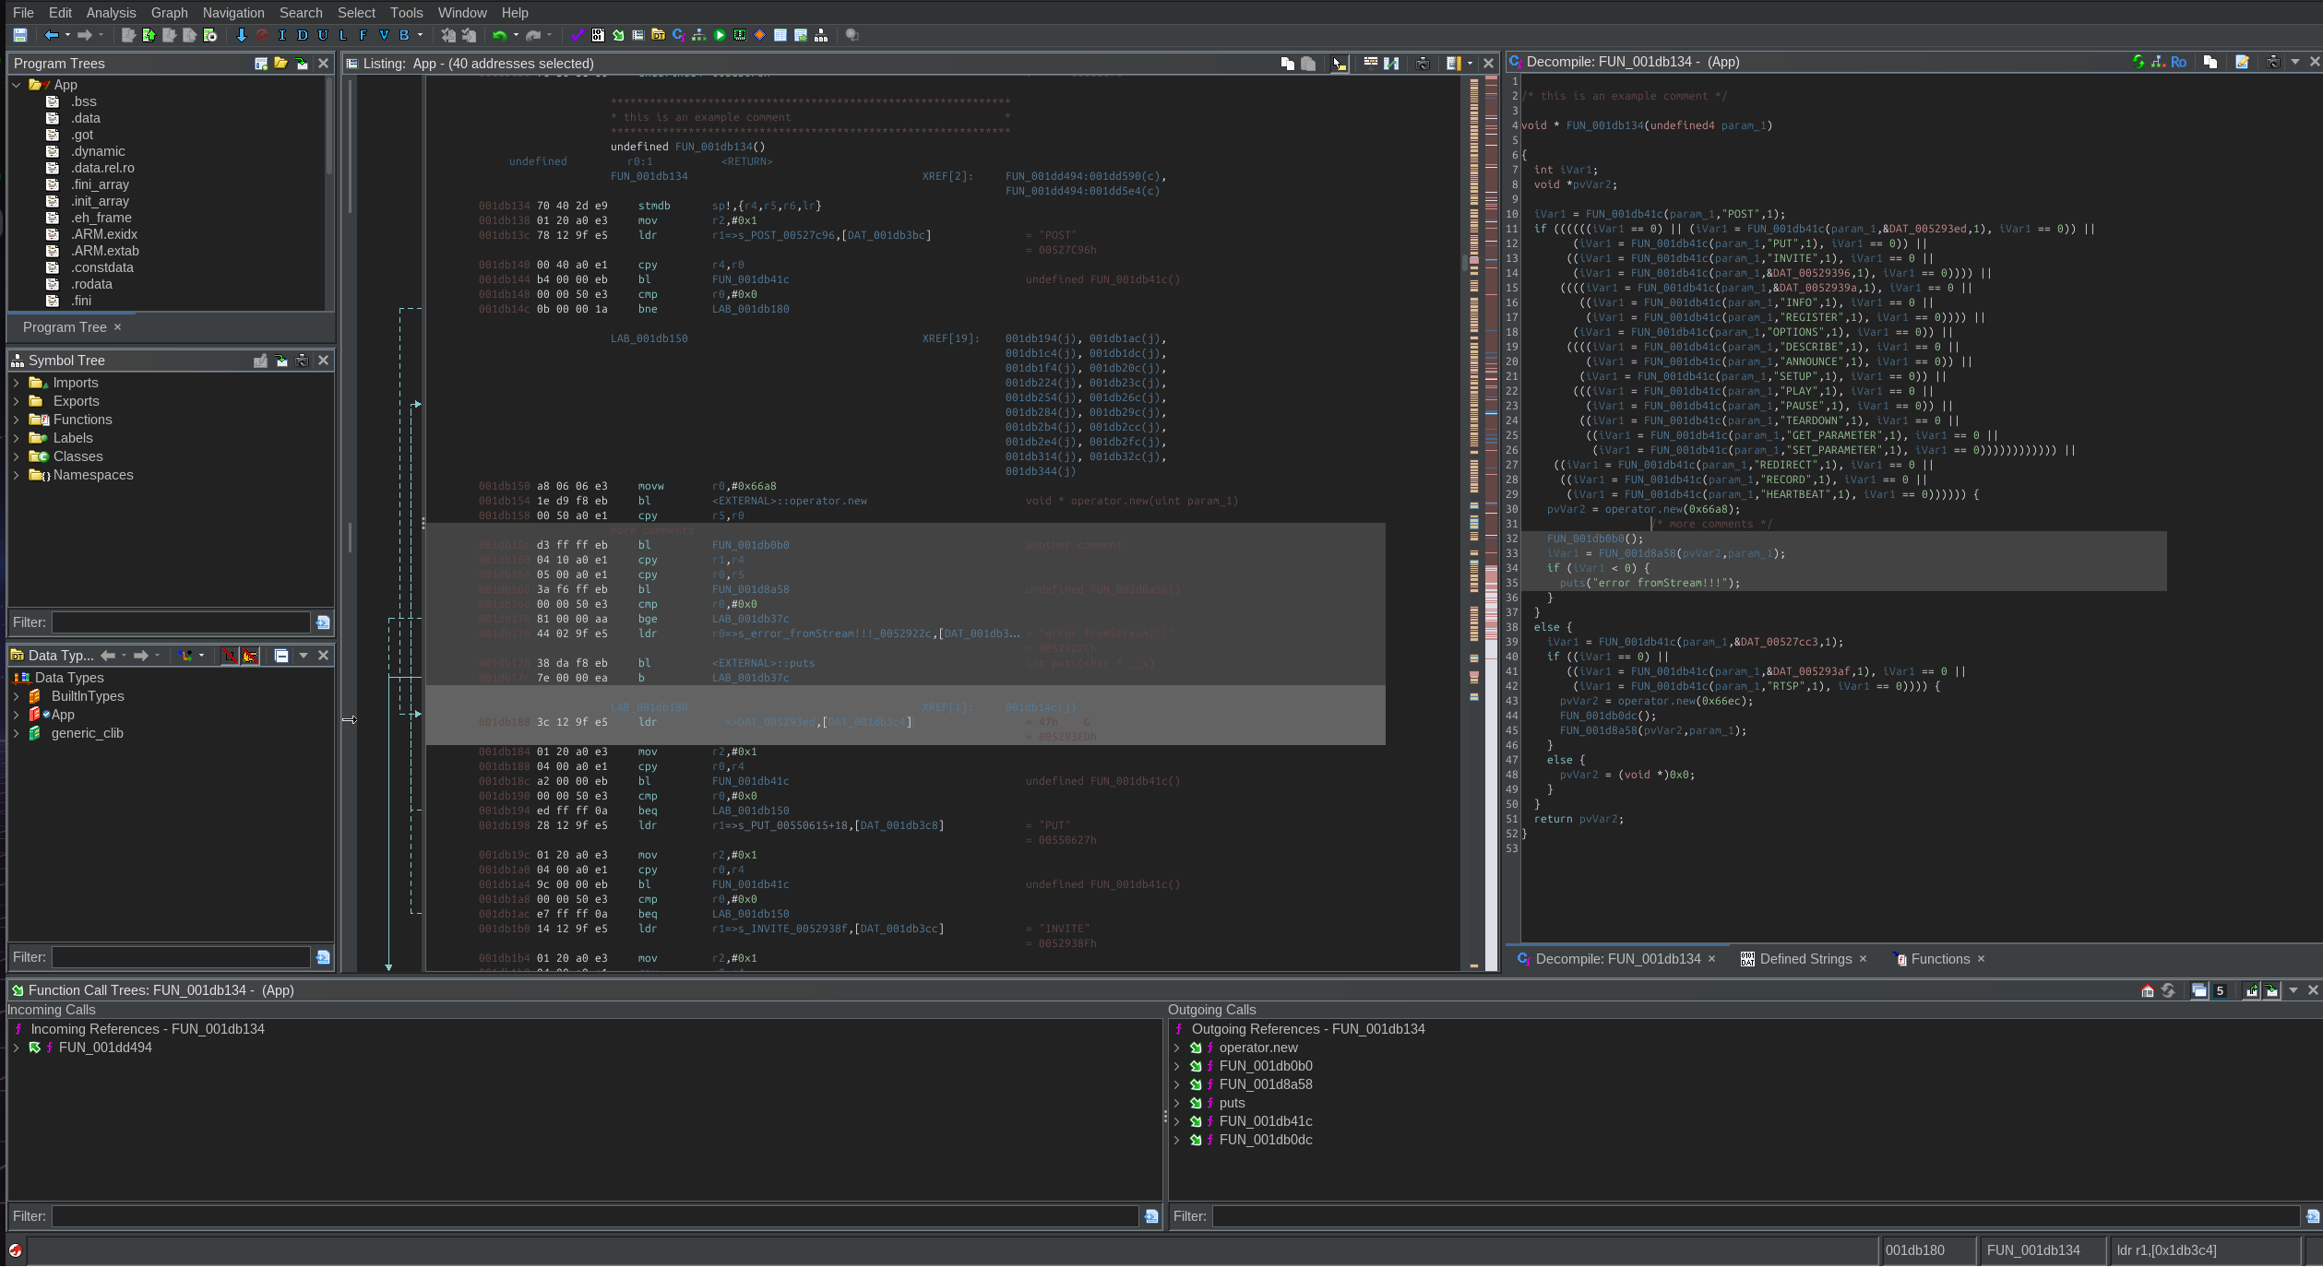
Task: Open the Analysis menu
Action: click(x=111, y=12)
